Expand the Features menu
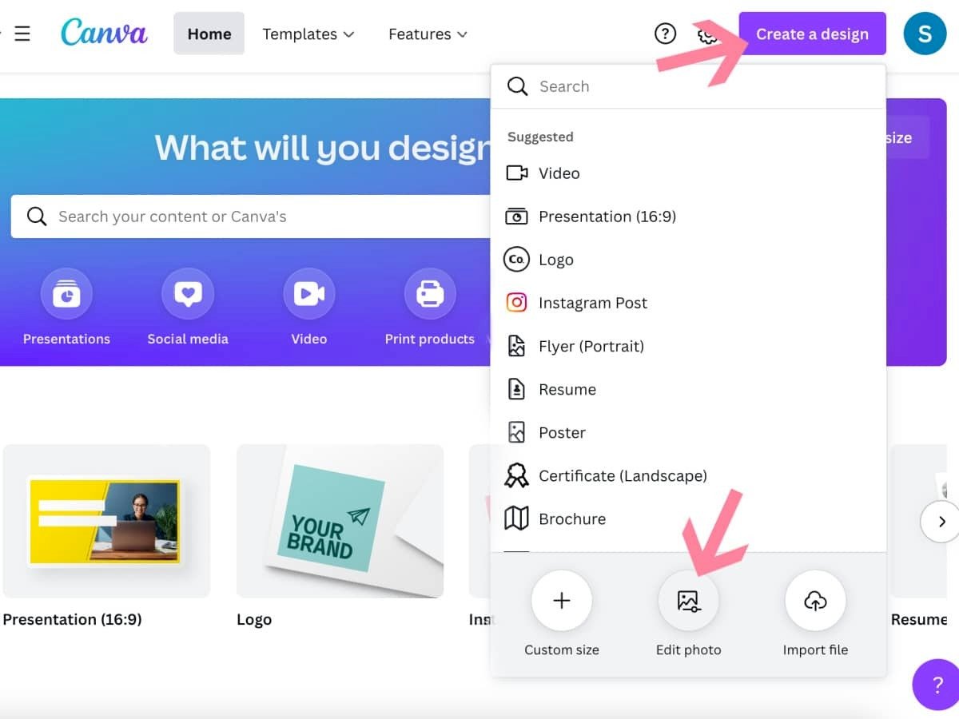This screenshot has width=959, height=719. coord(428,34)
